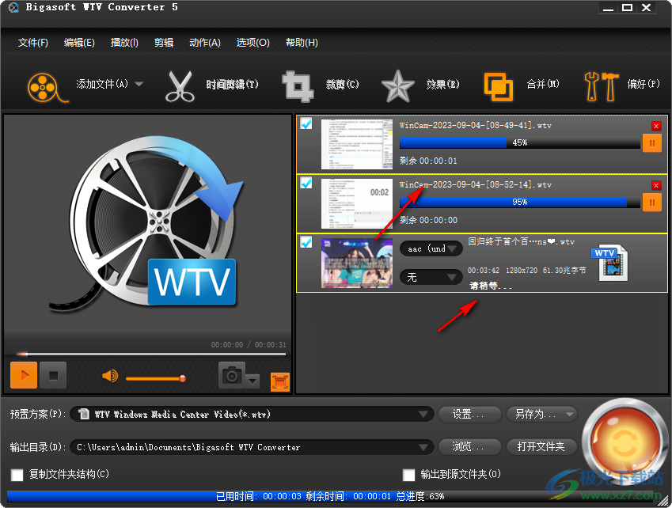Click the 打开文件夹 button
The height and width of the screenshot is (508, 672).
[x=541, y=447]
